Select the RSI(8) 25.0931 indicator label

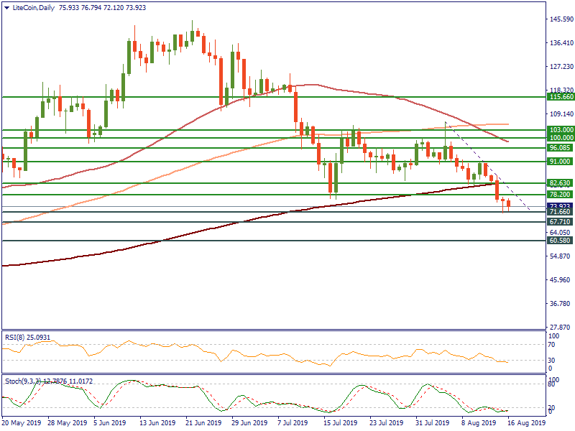point(27,337)
